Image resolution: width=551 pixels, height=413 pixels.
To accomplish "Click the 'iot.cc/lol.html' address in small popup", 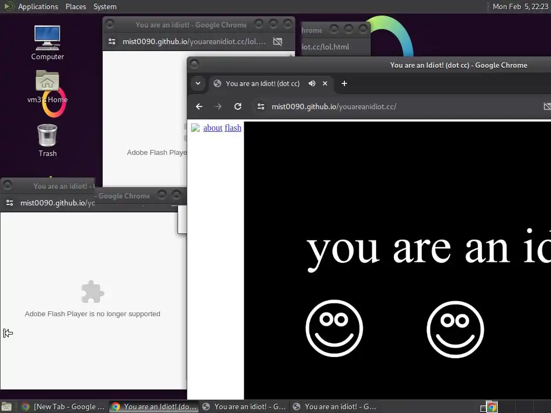I will 326,47.
